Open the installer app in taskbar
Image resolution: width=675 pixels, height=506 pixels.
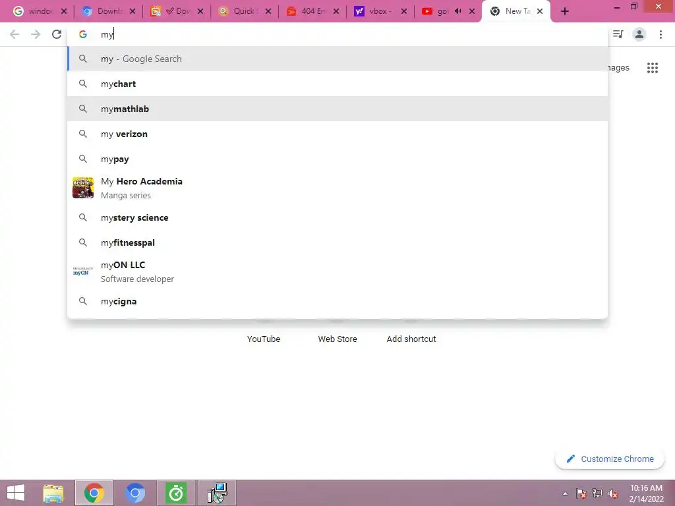pyautogui.click(x=217, y=493)
